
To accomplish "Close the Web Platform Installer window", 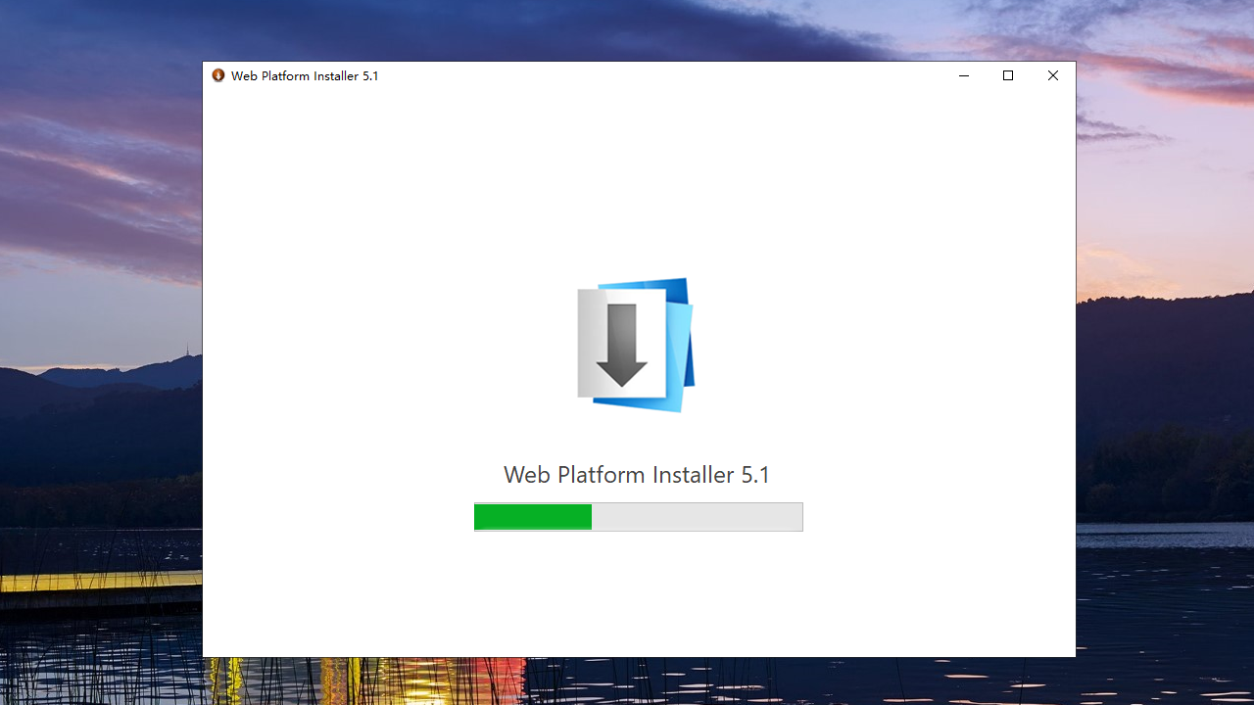I will pos(1053,75).
